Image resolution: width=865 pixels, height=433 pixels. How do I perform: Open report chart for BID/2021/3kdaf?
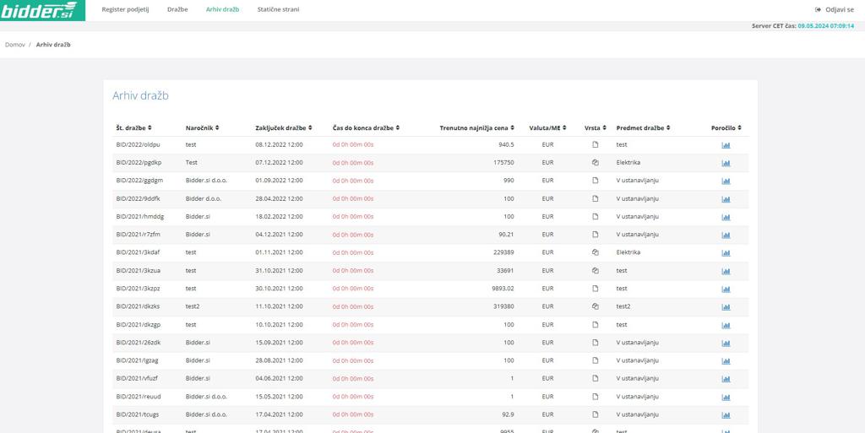[x=726, y=253]
